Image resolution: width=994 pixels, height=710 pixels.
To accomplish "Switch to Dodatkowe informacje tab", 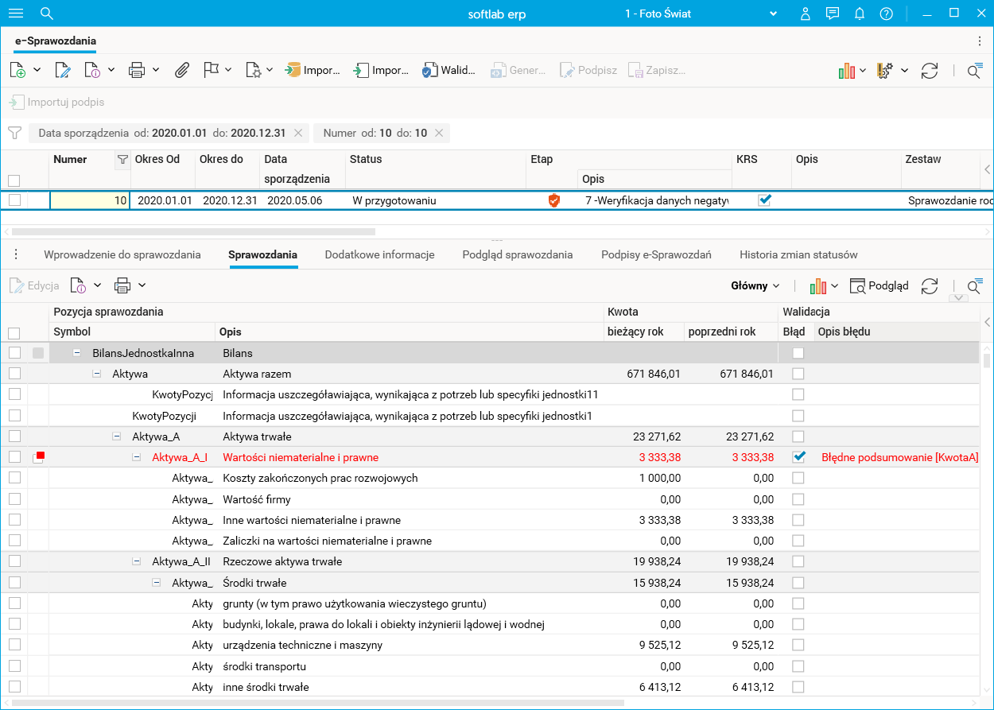I will click(x=379, y=255).
